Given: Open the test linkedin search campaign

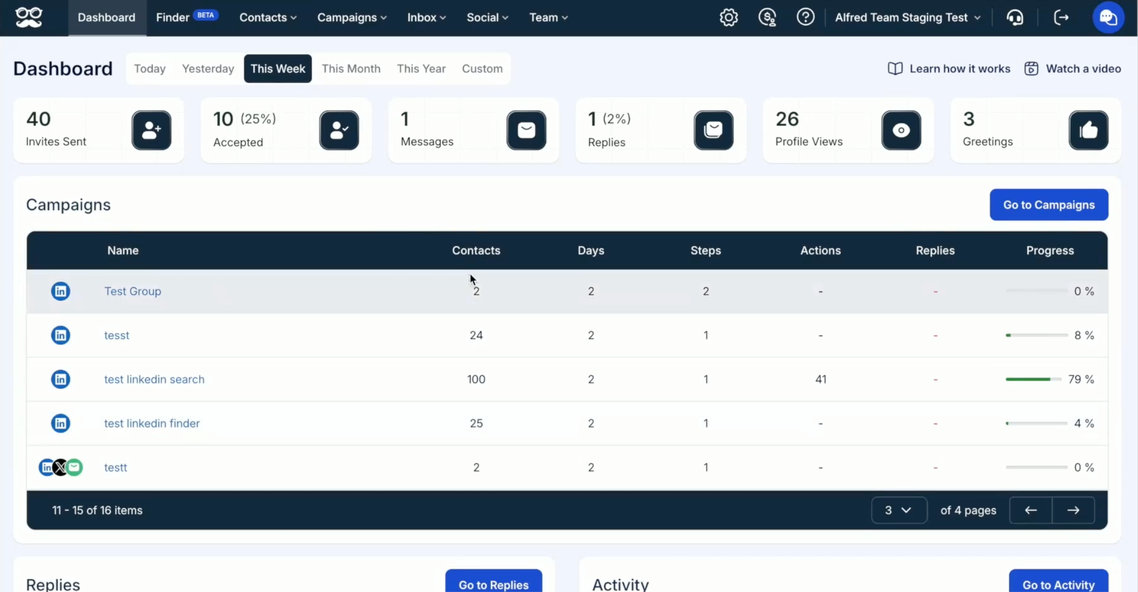Looking at the screenshot, I should coord(154,379).
